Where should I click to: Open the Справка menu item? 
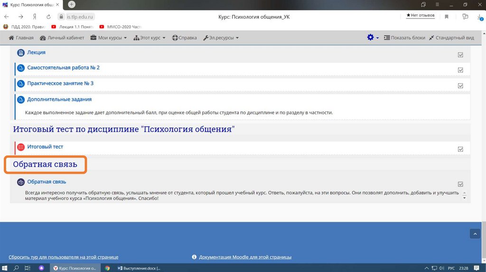tap(184, 38)
